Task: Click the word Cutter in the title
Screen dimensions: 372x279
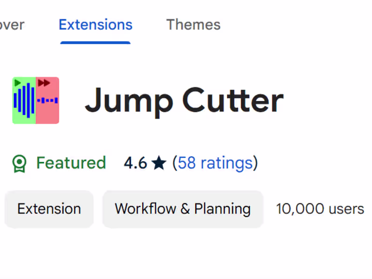Action: pyautogui.click(x=232, y=100)
